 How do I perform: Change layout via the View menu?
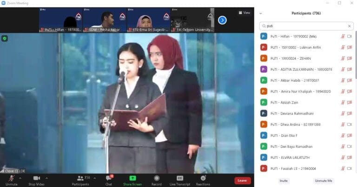244,12
